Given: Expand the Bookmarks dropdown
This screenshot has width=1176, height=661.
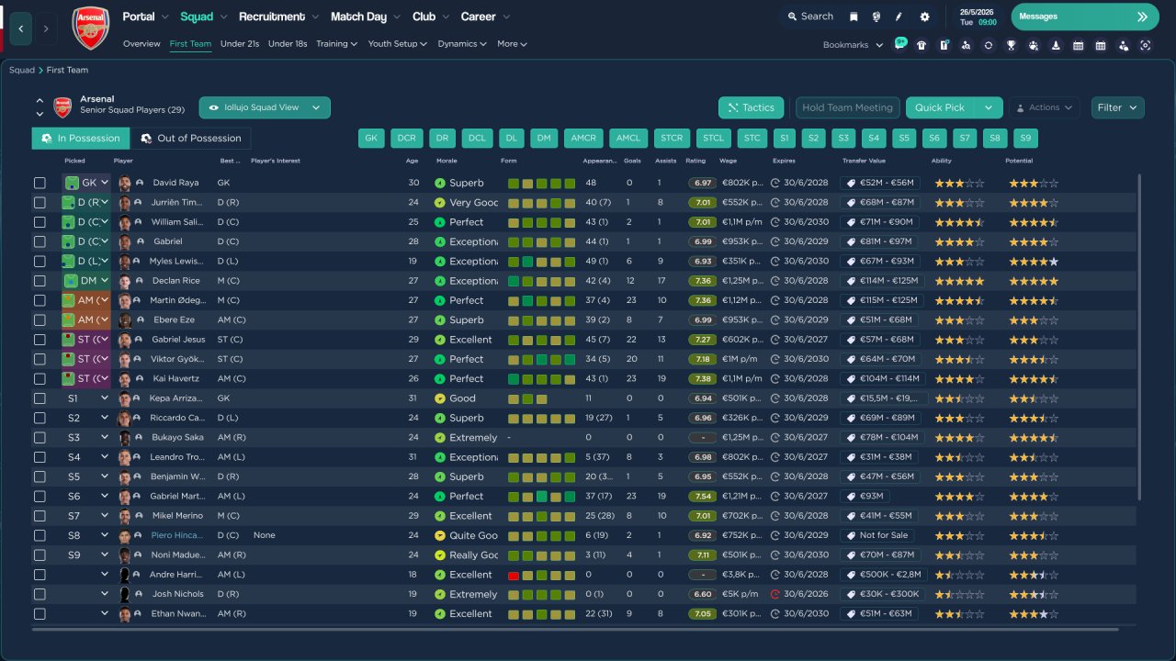Looking at the screenshot, I should tap(853, 45).
